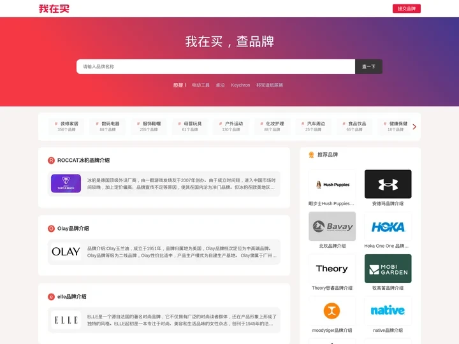
Task: Open the HOKA brand logo
Action: tap(388, 226)
